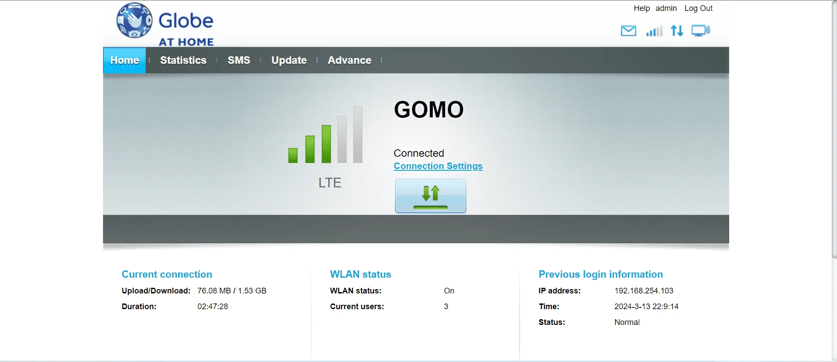837x362 pixels.
Task: Select the 76.08 MB / 1.53 GB value
Action: [x=232, y=291]
